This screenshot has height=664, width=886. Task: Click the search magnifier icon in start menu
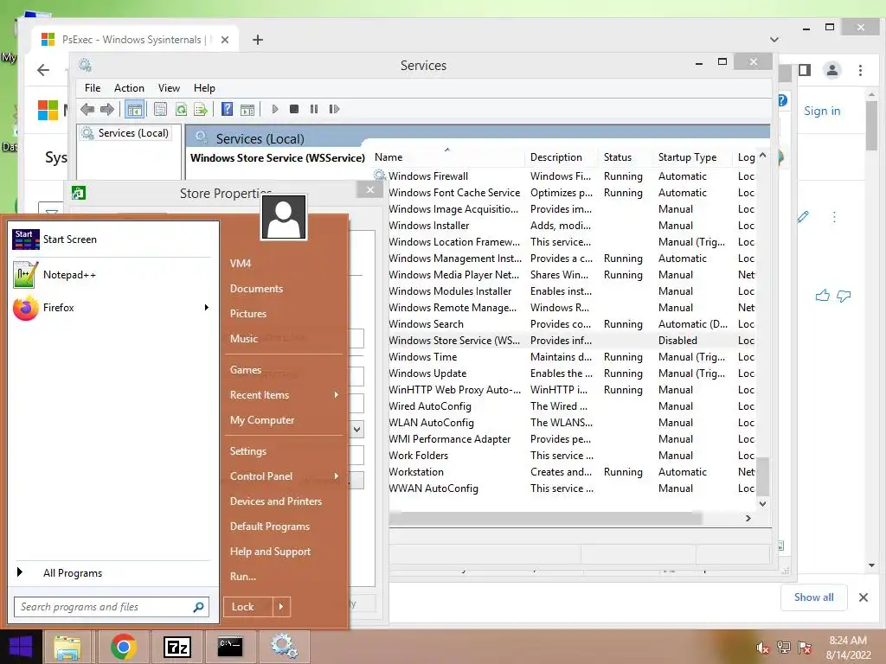[x=198, y=607]
